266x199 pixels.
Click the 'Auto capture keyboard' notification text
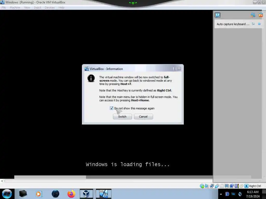pyautogui.click(x=233, y=24)
